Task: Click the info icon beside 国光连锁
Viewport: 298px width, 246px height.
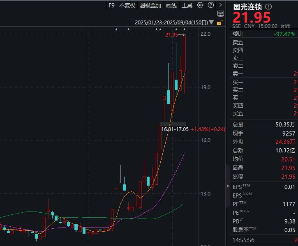Action: (x=268, y=7)
